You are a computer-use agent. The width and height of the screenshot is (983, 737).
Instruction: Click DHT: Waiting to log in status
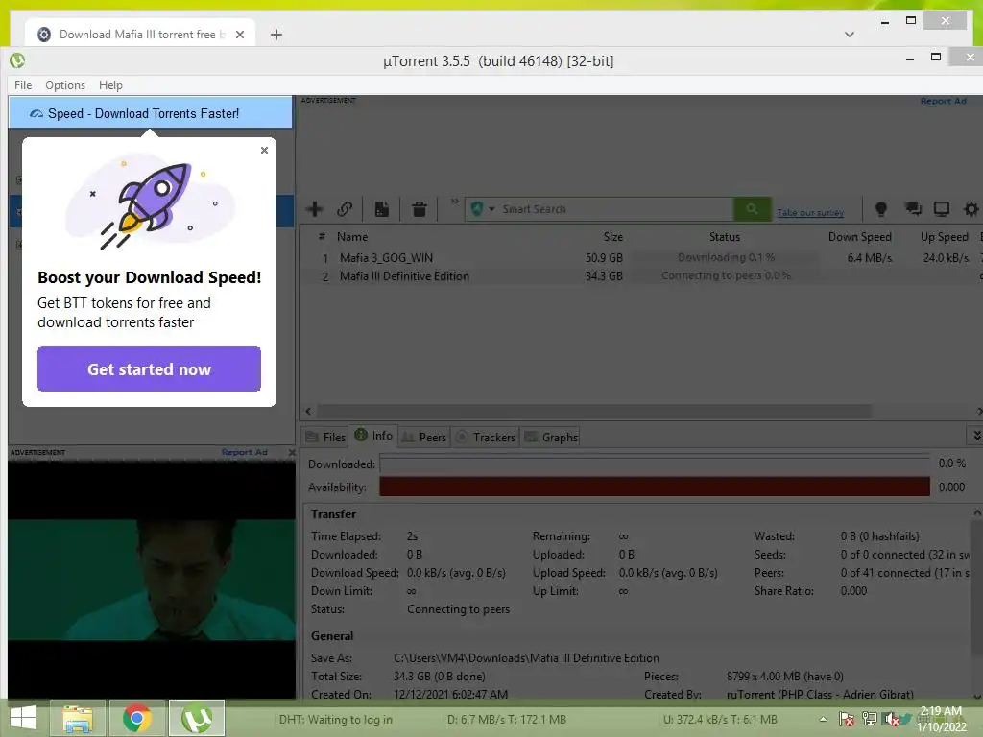[335, 720]
